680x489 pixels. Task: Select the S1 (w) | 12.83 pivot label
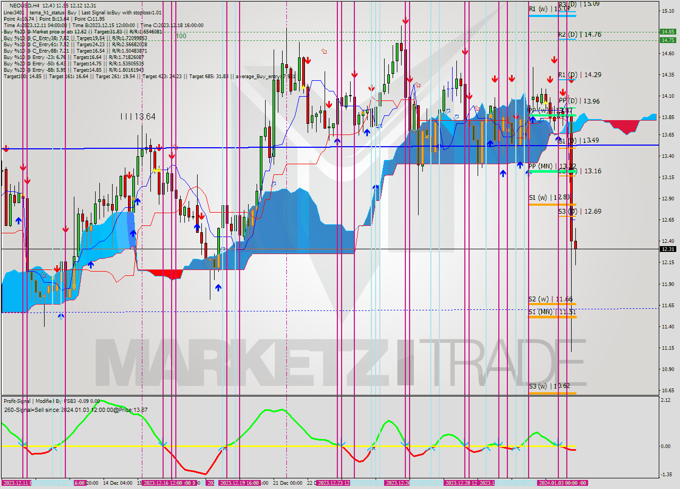click(549, 198)
